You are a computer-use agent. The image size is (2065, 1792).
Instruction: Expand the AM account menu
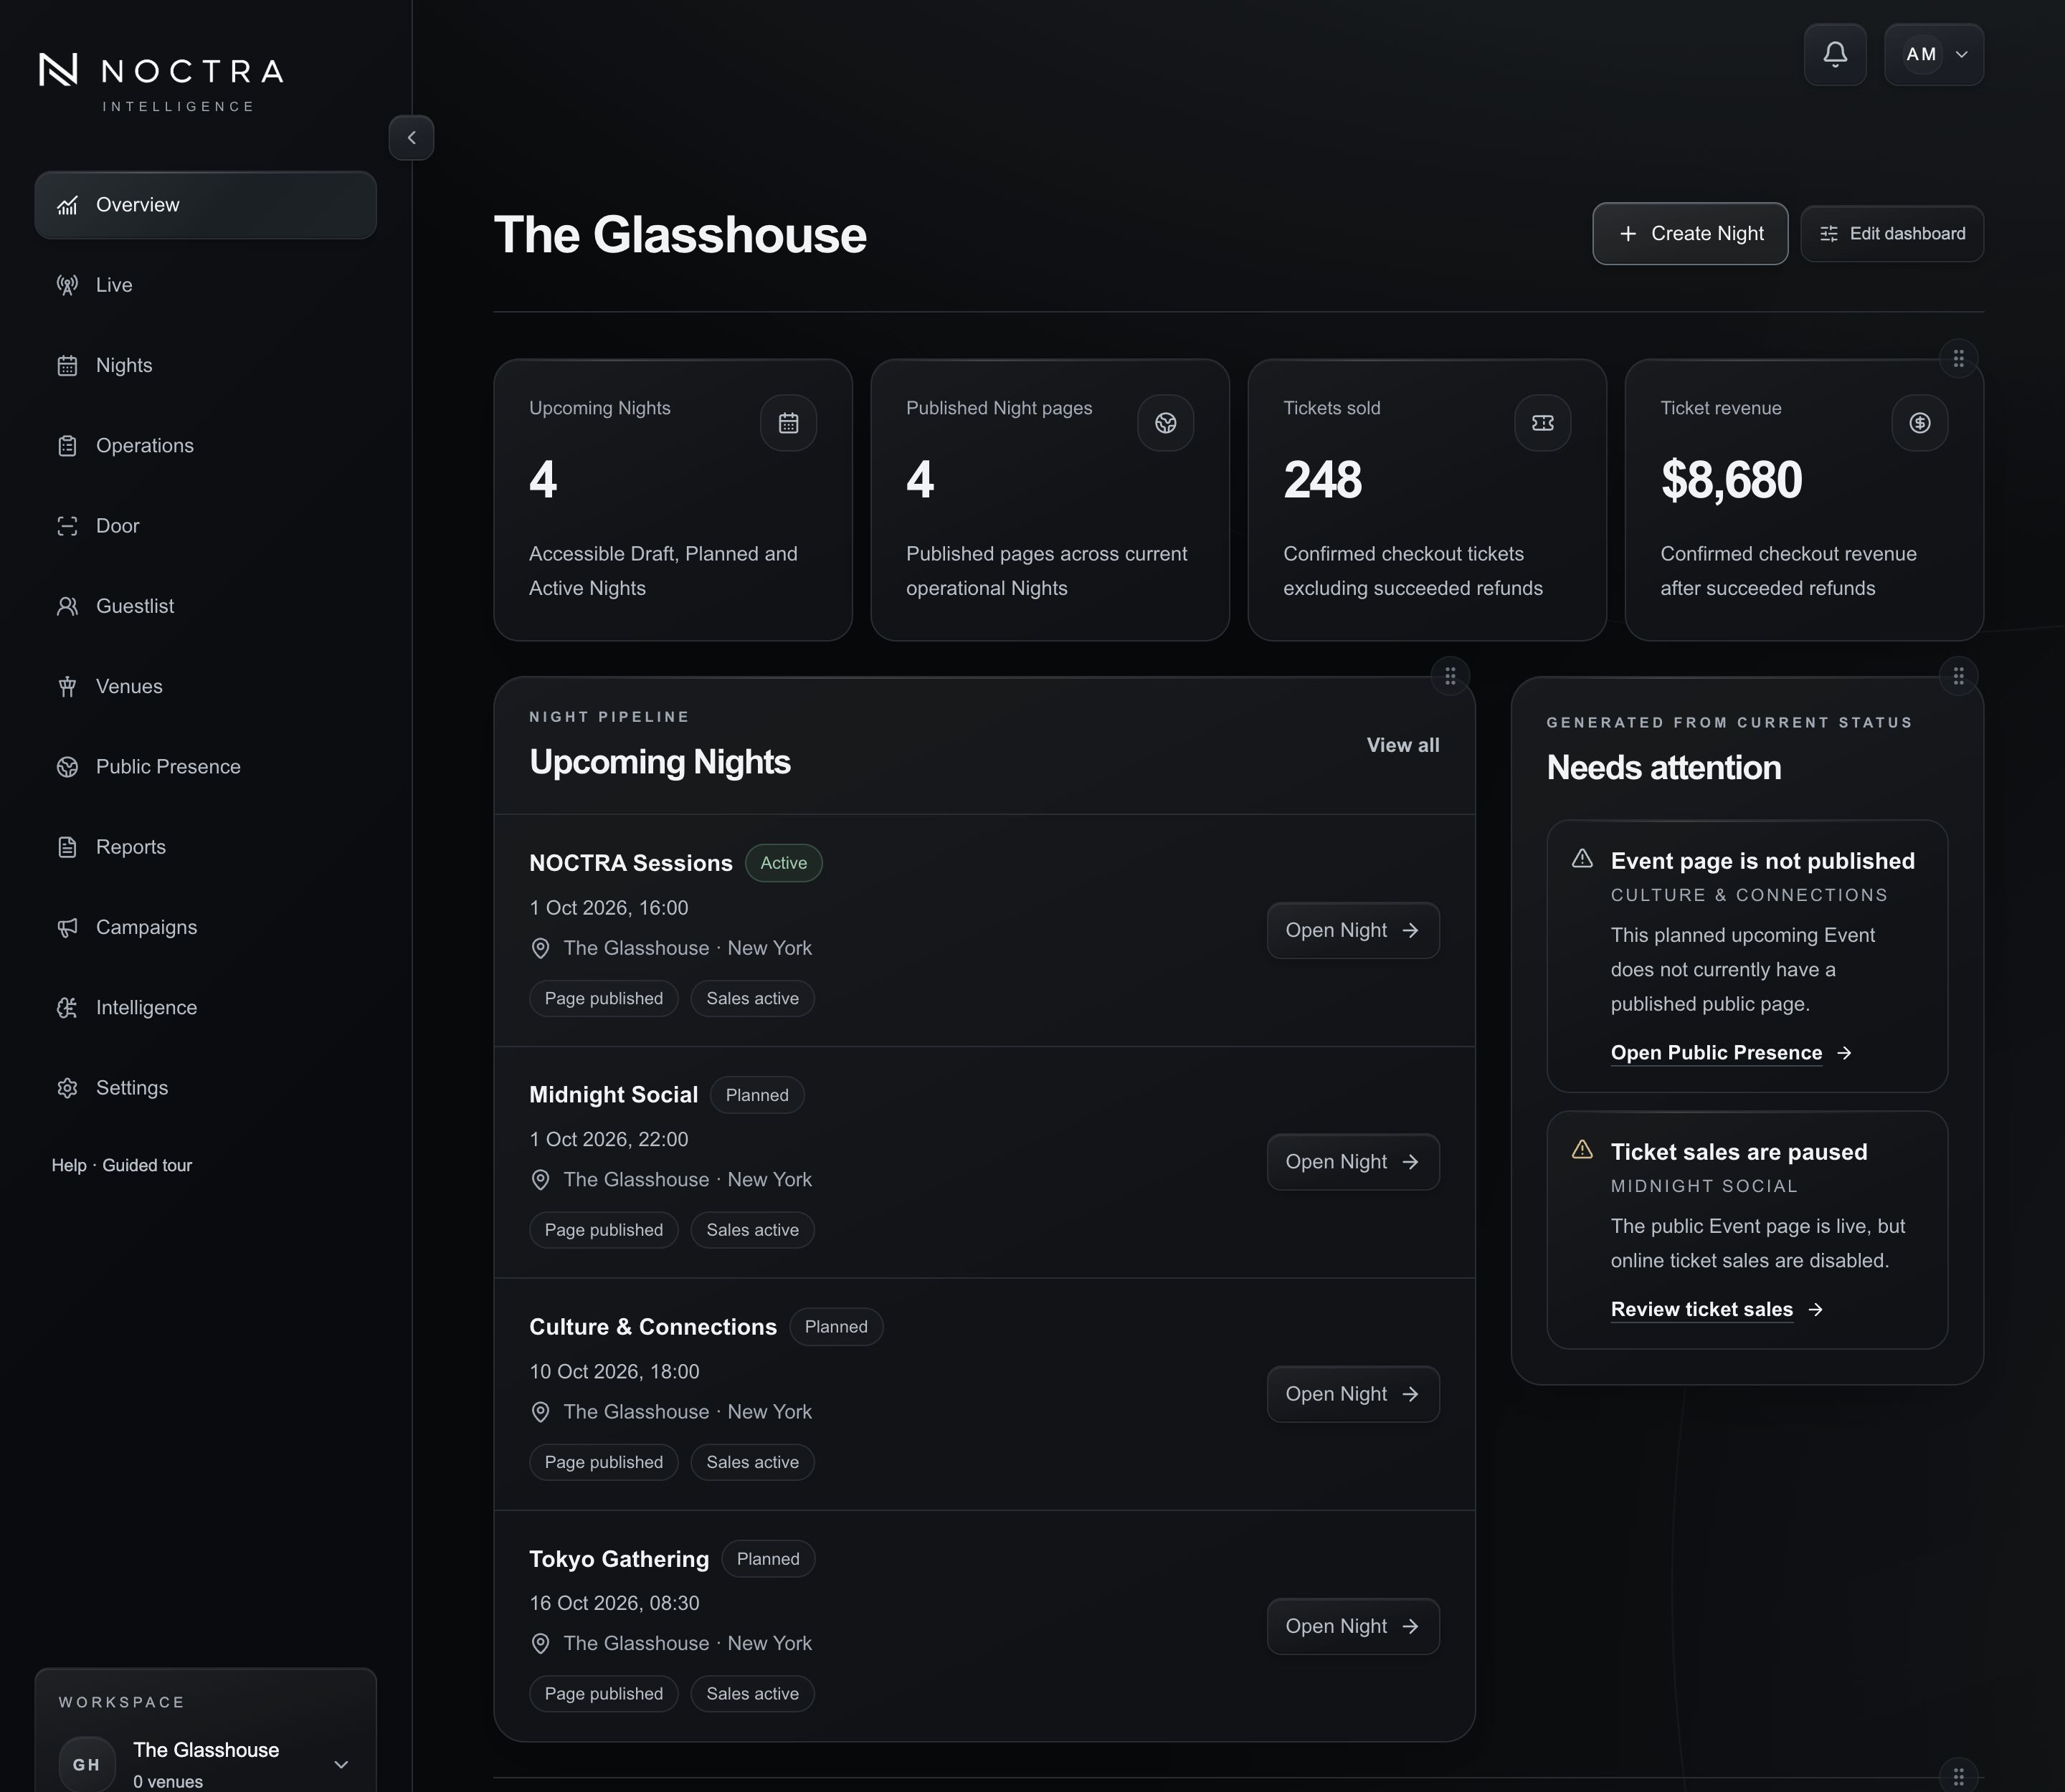click(x=1933, y=54)
